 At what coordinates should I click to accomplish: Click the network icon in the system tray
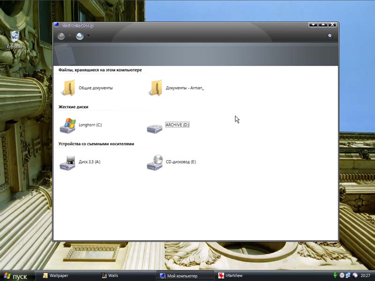coord(348,275)
